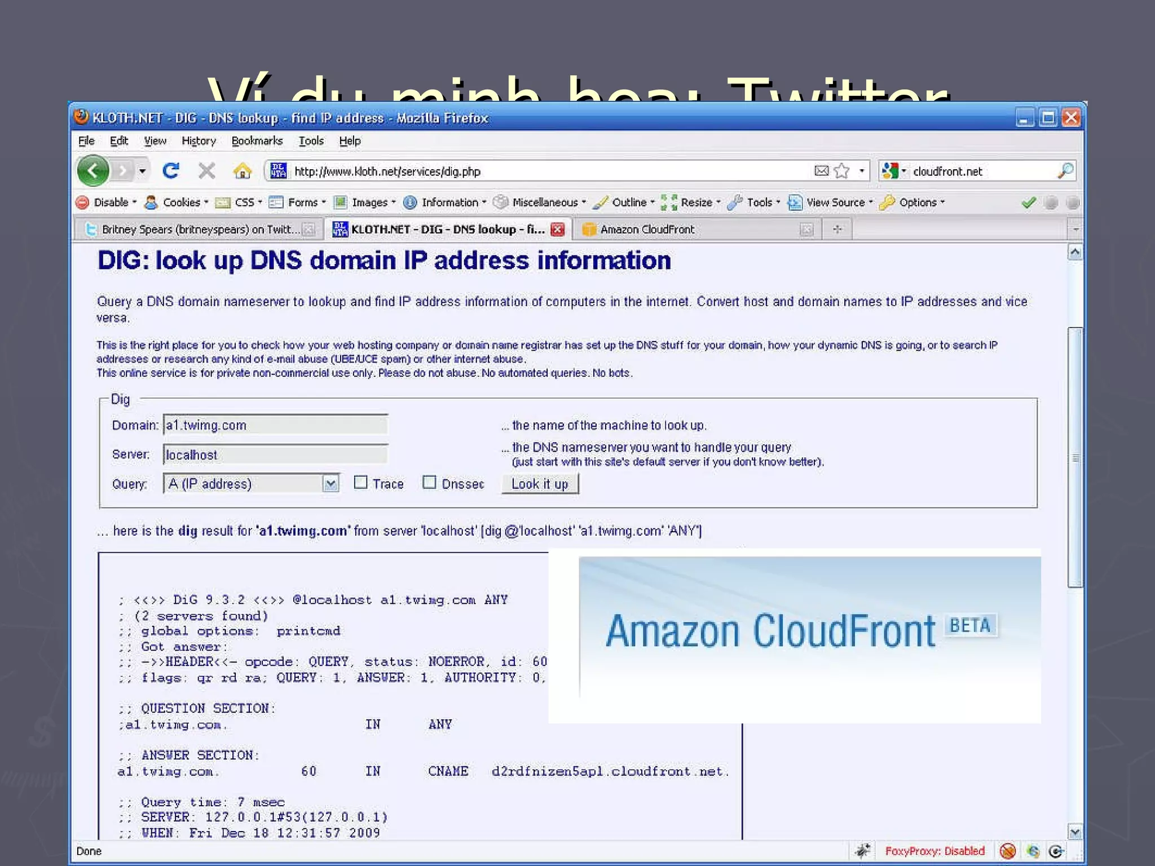
Task: Expand the Information toolbar menu
Action: click(449, 202)
